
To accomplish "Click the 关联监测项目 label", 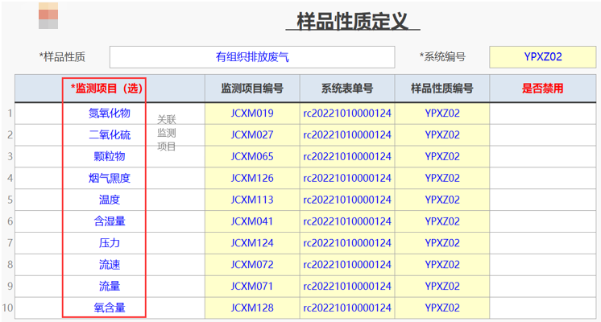I will [166, 132].
